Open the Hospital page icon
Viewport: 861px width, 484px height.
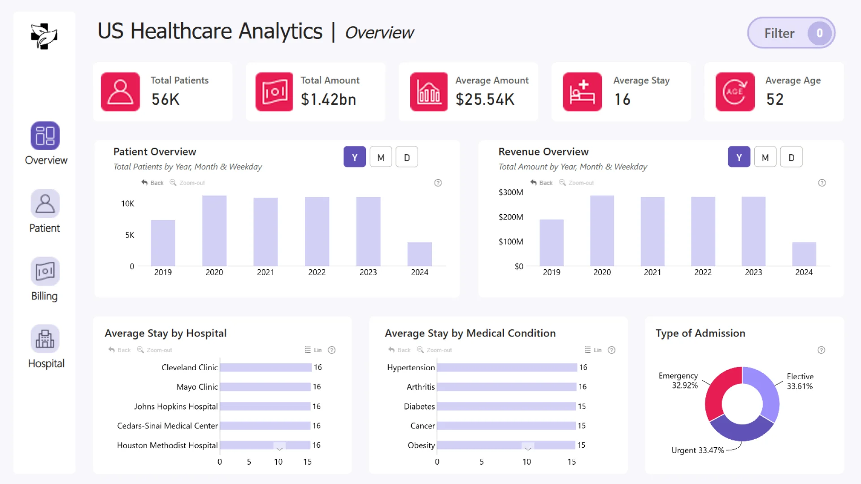(x=45, y=339)
